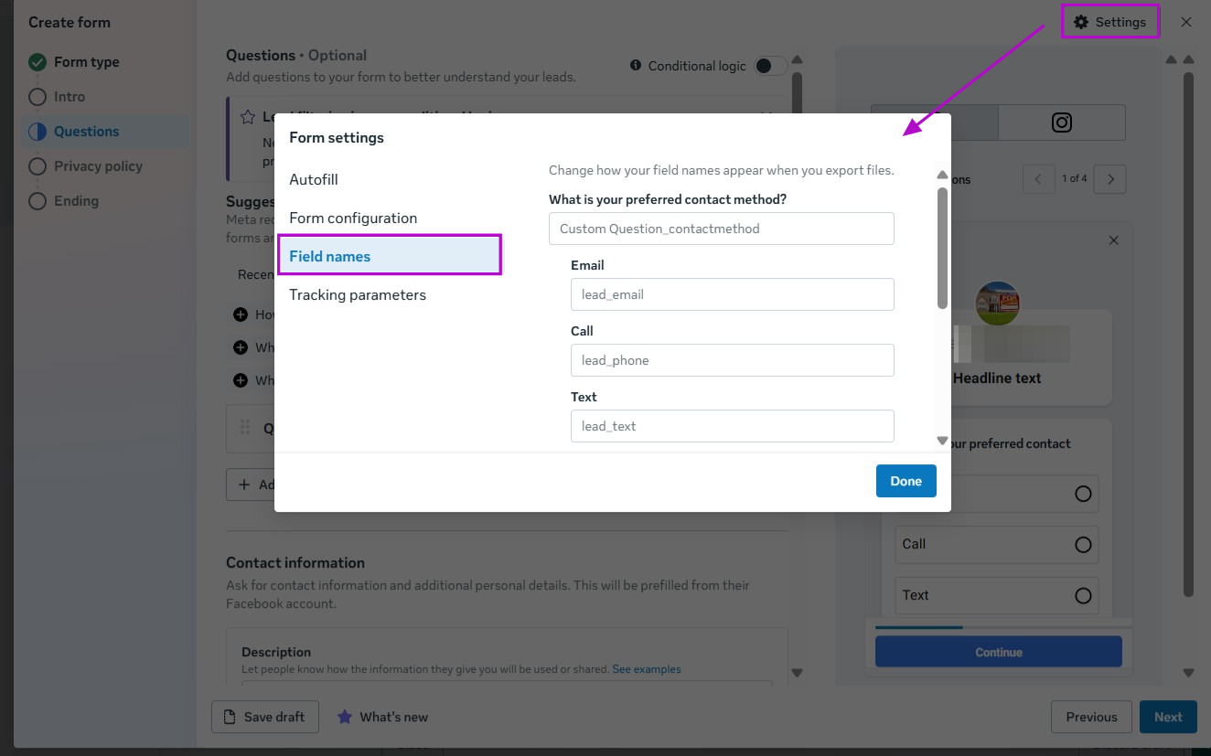Click the Save draft document icon
This screenshot has height=756, width=1211.
pos(230,717)
